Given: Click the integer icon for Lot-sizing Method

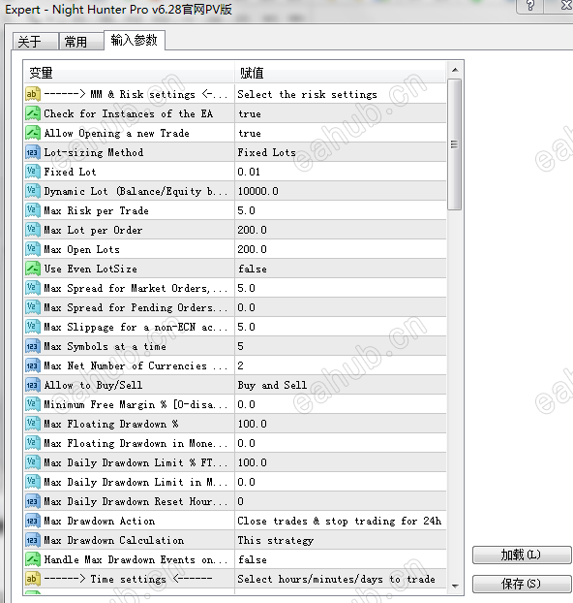Looking at the screenshot, I should click(33, 152).
